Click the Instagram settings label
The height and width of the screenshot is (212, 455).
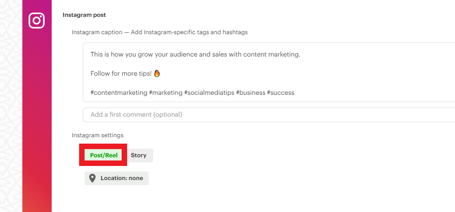click(x=97, y=135)
